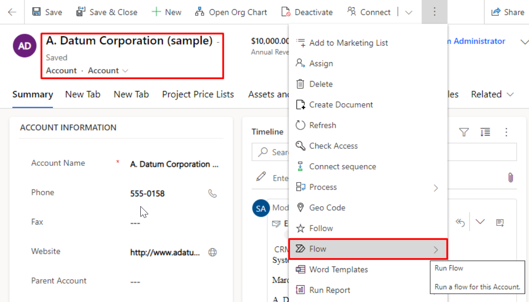Open the first New Tab
The width and height of the screenshot is (529, 302).
coord(83,94)
